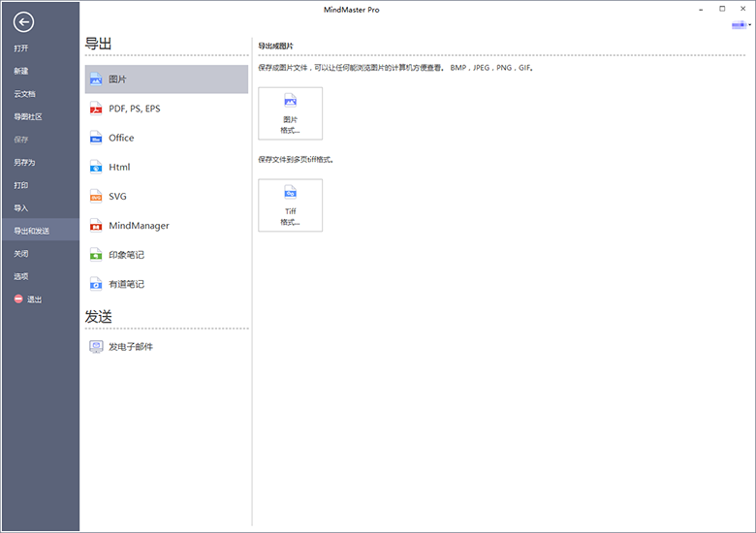
Task: Pick the SVG export label
Action: pyautogui.click(x=117, y=196)
